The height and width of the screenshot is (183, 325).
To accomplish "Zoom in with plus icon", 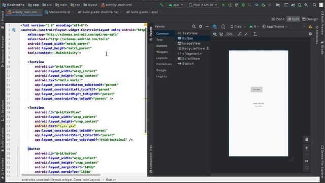I will [x=306, y=148].
